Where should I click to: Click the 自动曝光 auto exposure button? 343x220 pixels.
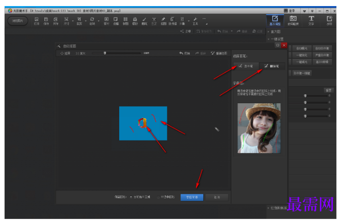point(302,48)
